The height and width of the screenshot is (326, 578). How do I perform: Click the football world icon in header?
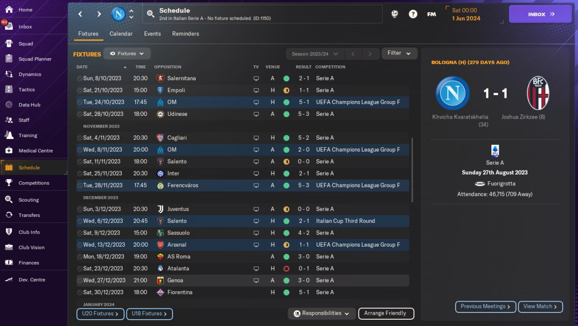pos(395,14)
